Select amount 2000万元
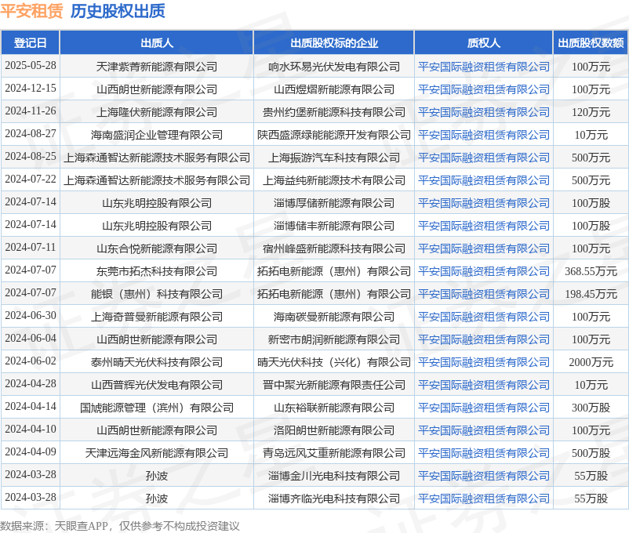Image resolution: width=629 pixels, height=533 pixels. (x=591, y=362)
